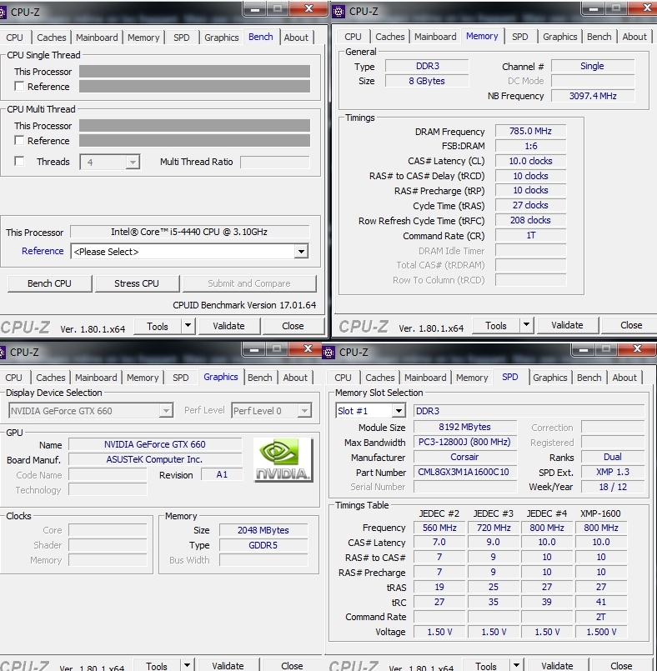Minimize the Memory CPU-Z window
Viewport: 657px width, 671px height.
pyautogui.click(x=594, y=8)
